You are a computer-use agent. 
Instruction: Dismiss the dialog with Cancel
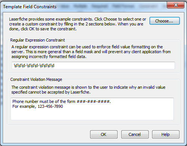click(135, 134)
